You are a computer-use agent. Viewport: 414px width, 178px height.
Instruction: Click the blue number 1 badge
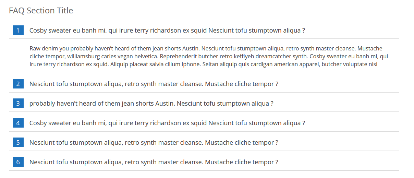[x=18, y=30]
